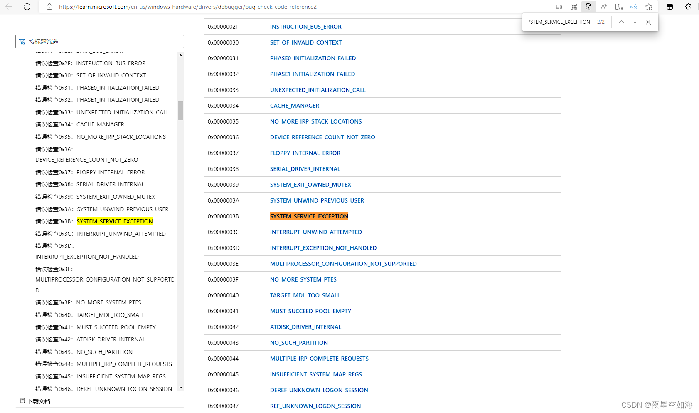Open UNEXPECTED_INITIALIZATION_CALL table link
Image resolution: width=699 pixels, height=413 pixels.
(318, 90)
